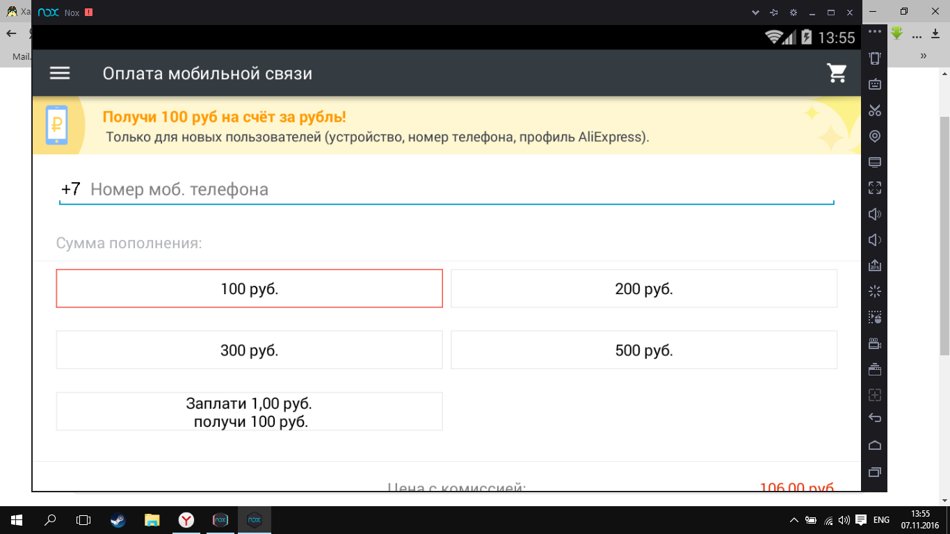Screen dimensions: 950x534
Task: Open browser three-dots menu
Action: tap(917, 35)
